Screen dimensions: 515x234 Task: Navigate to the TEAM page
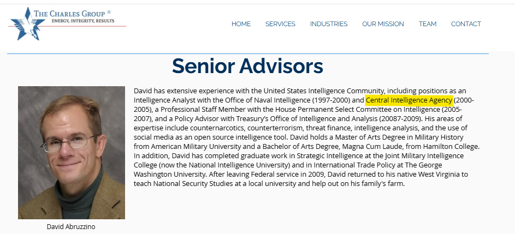428,24
